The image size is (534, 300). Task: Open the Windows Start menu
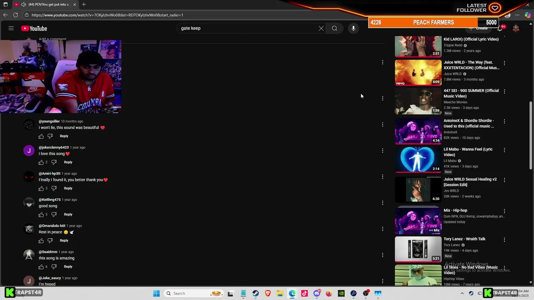coord(156,293)
